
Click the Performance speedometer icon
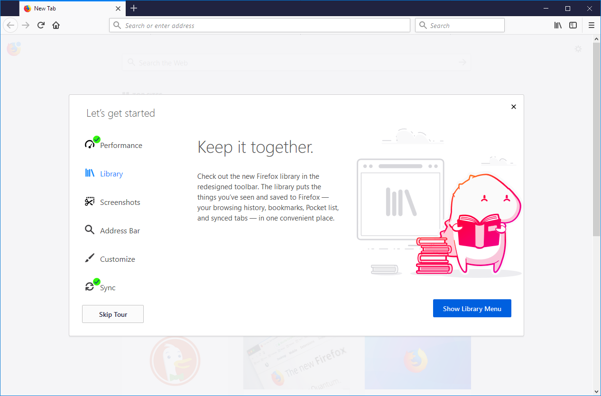point(90,144)
